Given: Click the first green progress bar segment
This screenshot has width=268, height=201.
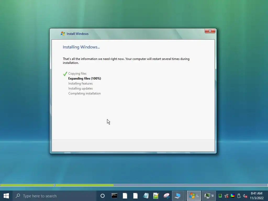Looking at the screenshot, I should (27, 185).
